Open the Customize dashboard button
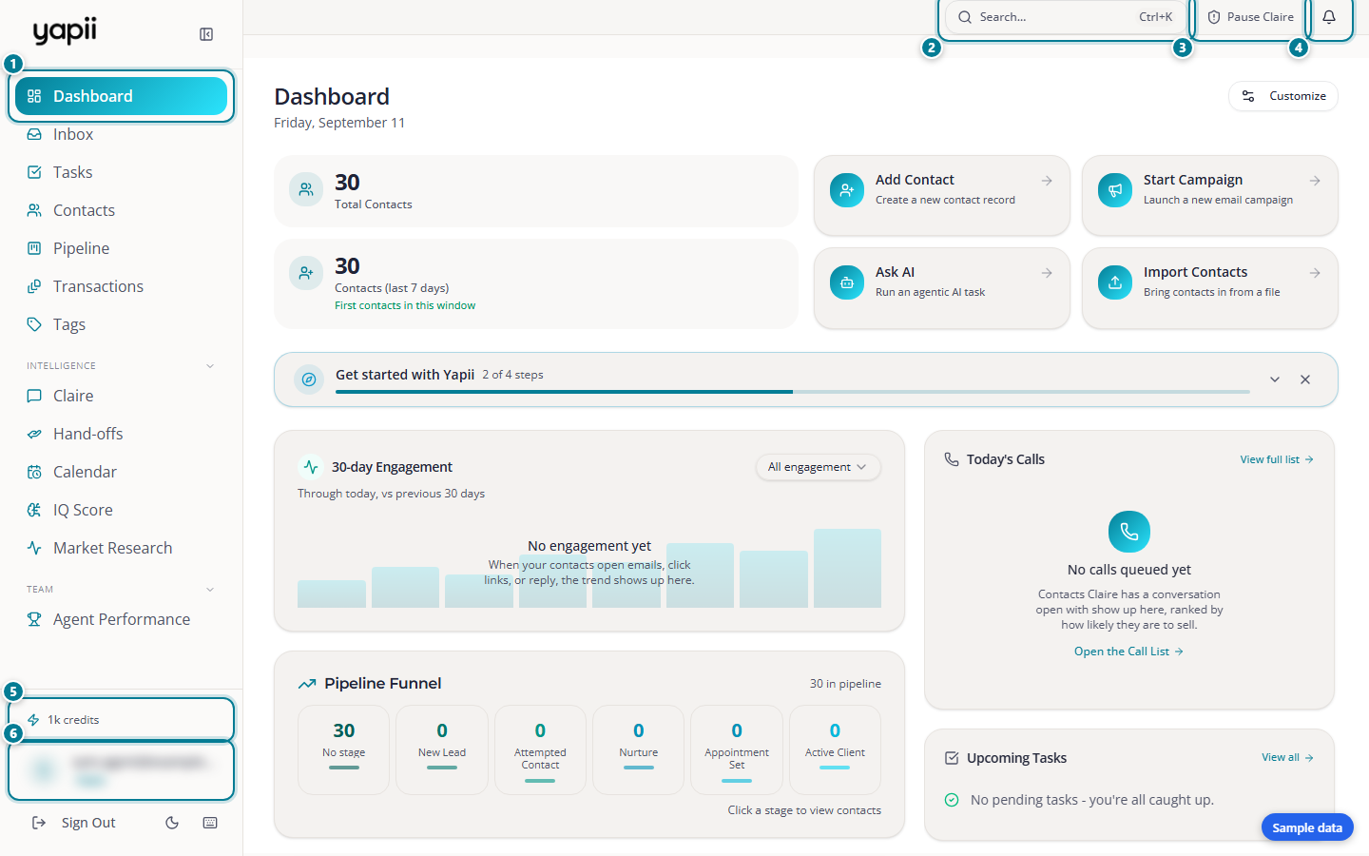Image resolution: width=1369 pixels, height=856 pixels. pos(1283,96)
